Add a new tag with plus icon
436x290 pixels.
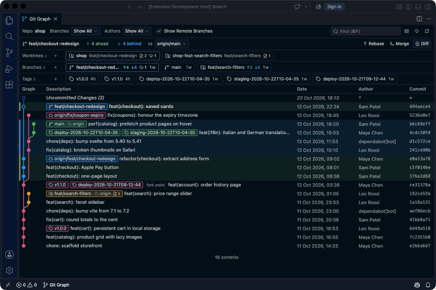56,79
